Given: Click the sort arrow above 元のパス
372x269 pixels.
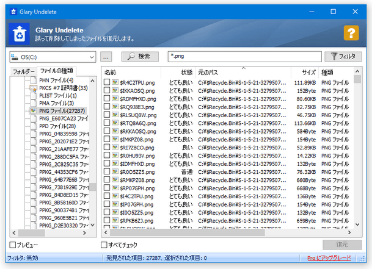Looking at the screenshot, I should (243, 68).
